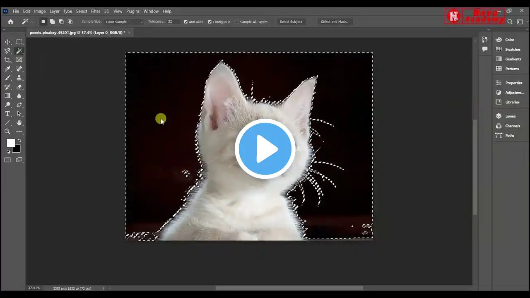This screenshot has height=298, width=530.
Task: Select the Magic Wand tool in toolbox
Action: click(x=19, y=51)
